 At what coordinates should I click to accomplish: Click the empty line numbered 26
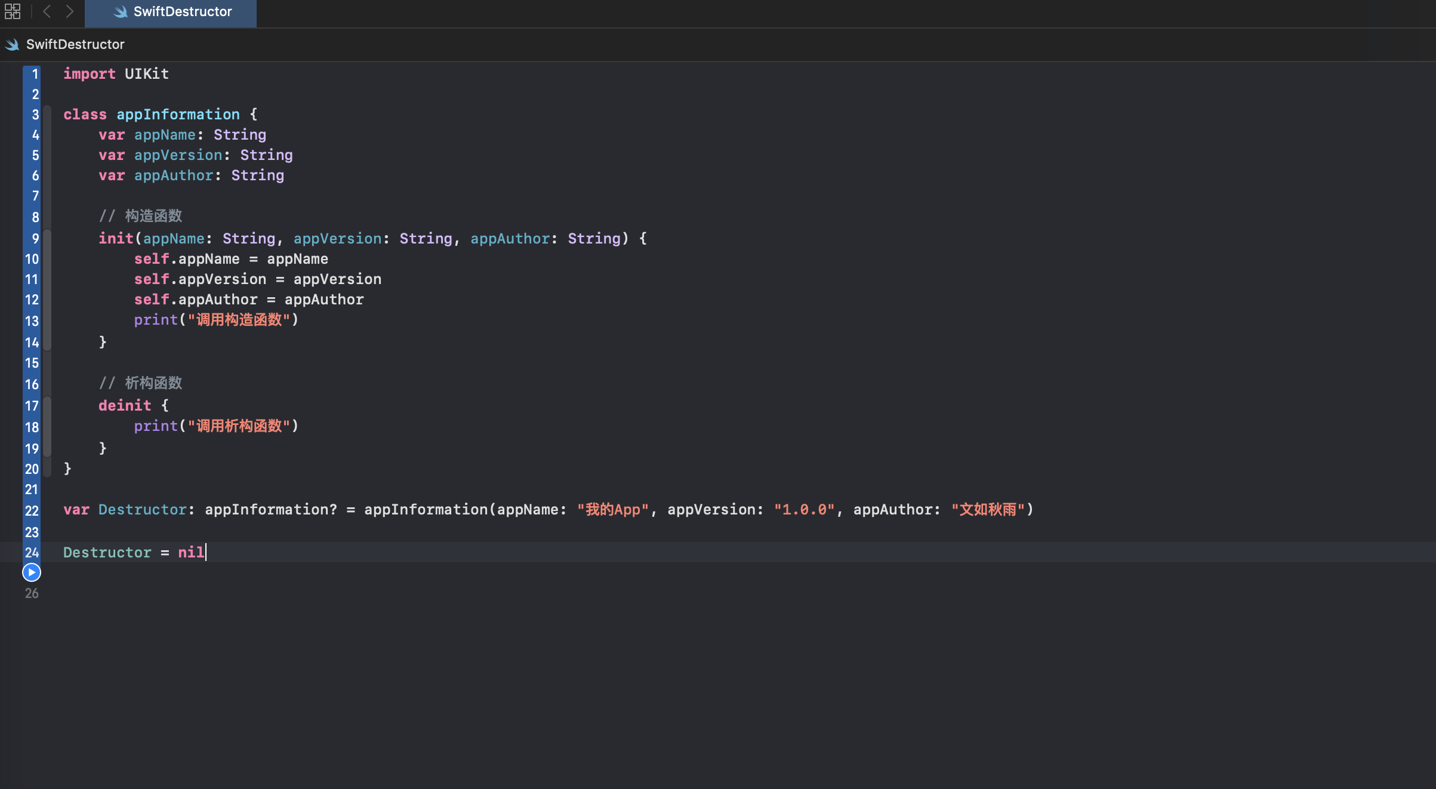coord(32,593)
